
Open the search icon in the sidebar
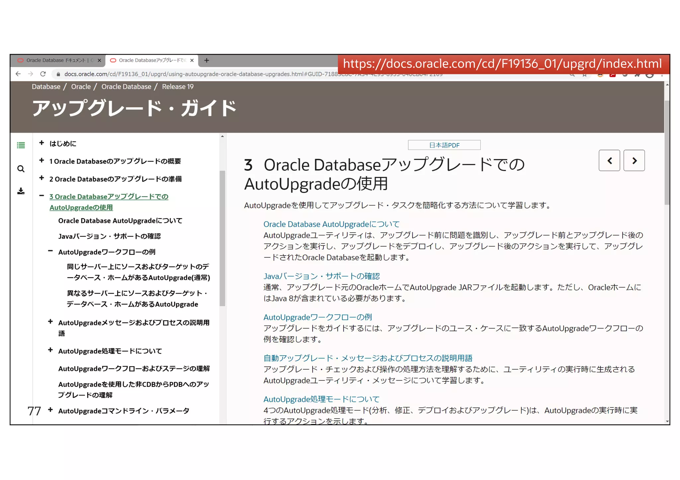pos(21,169)
